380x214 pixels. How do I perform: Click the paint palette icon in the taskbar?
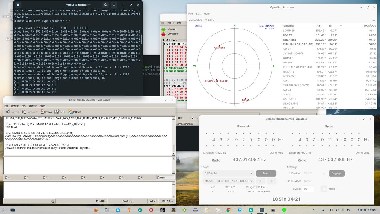(x=218, y=210)
